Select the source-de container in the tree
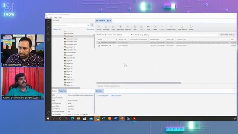This screenshot has width=238, height=134. 70,33
